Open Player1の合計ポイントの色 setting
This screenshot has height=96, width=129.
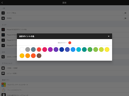[64, 29]
